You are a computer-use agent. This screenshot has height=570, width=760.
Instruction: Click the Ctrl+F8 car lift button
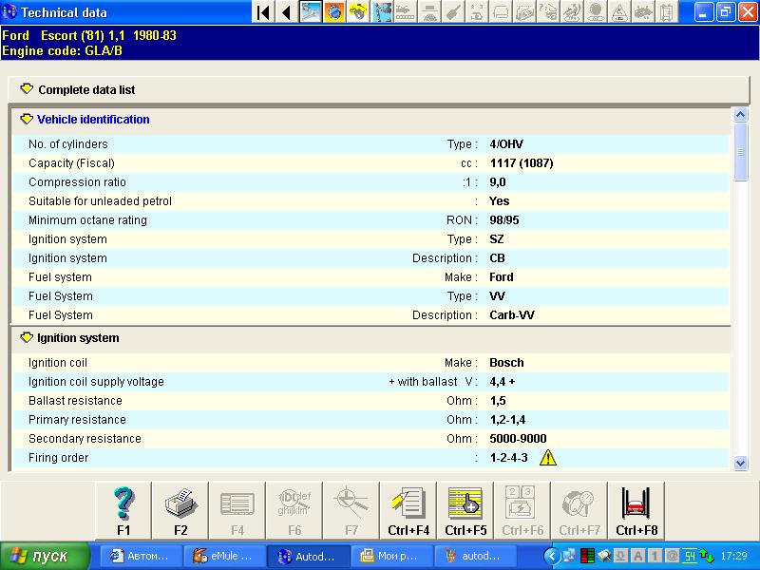click(636, 511)
